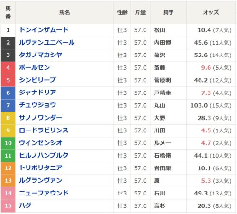Click horse name タガノマカシヤ

[x=41, y=55]
